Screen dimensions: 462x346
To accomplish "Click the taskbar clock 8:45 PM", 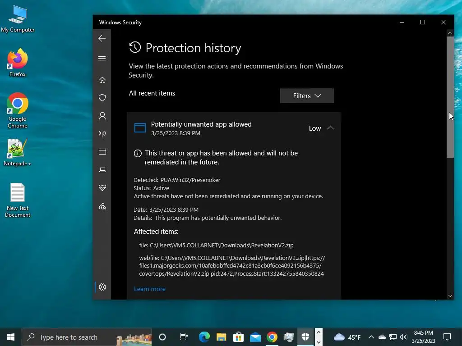I will coord(423,337).
